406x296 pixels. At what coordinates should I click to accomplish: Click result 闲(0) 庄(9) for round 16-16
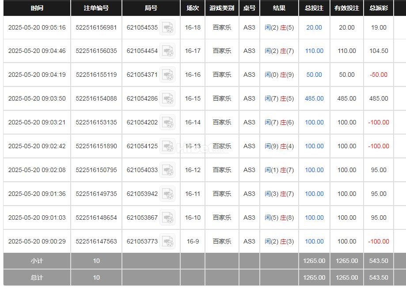coord(279,75)
